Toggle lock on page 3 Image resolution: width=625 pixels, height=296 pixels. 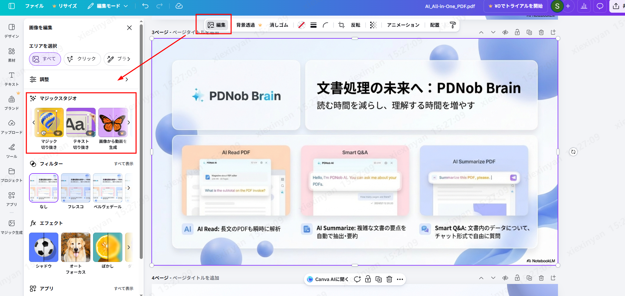tap(517, 32)
